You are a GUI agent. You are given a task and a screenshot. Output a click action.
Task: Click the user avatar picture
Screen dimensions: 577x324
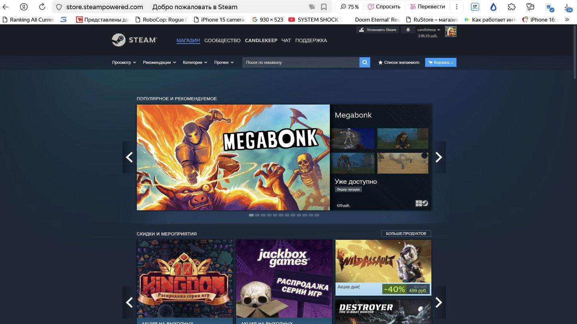coord(451,32)
